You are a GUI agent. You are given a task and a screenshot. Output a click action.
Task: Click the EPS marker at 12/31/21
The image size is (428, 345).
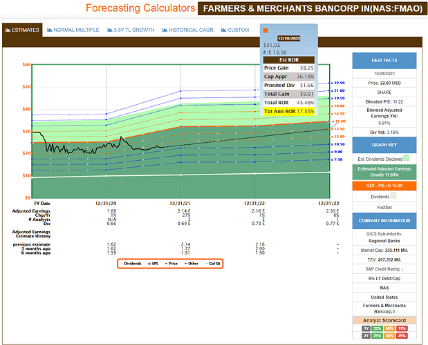[180, 127]
